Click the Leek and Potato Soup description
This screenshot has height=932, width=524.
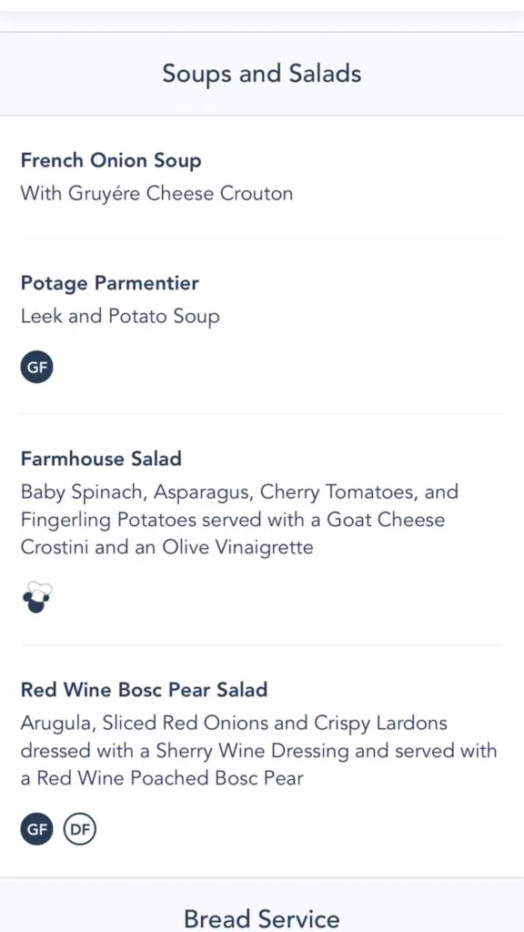120,316
